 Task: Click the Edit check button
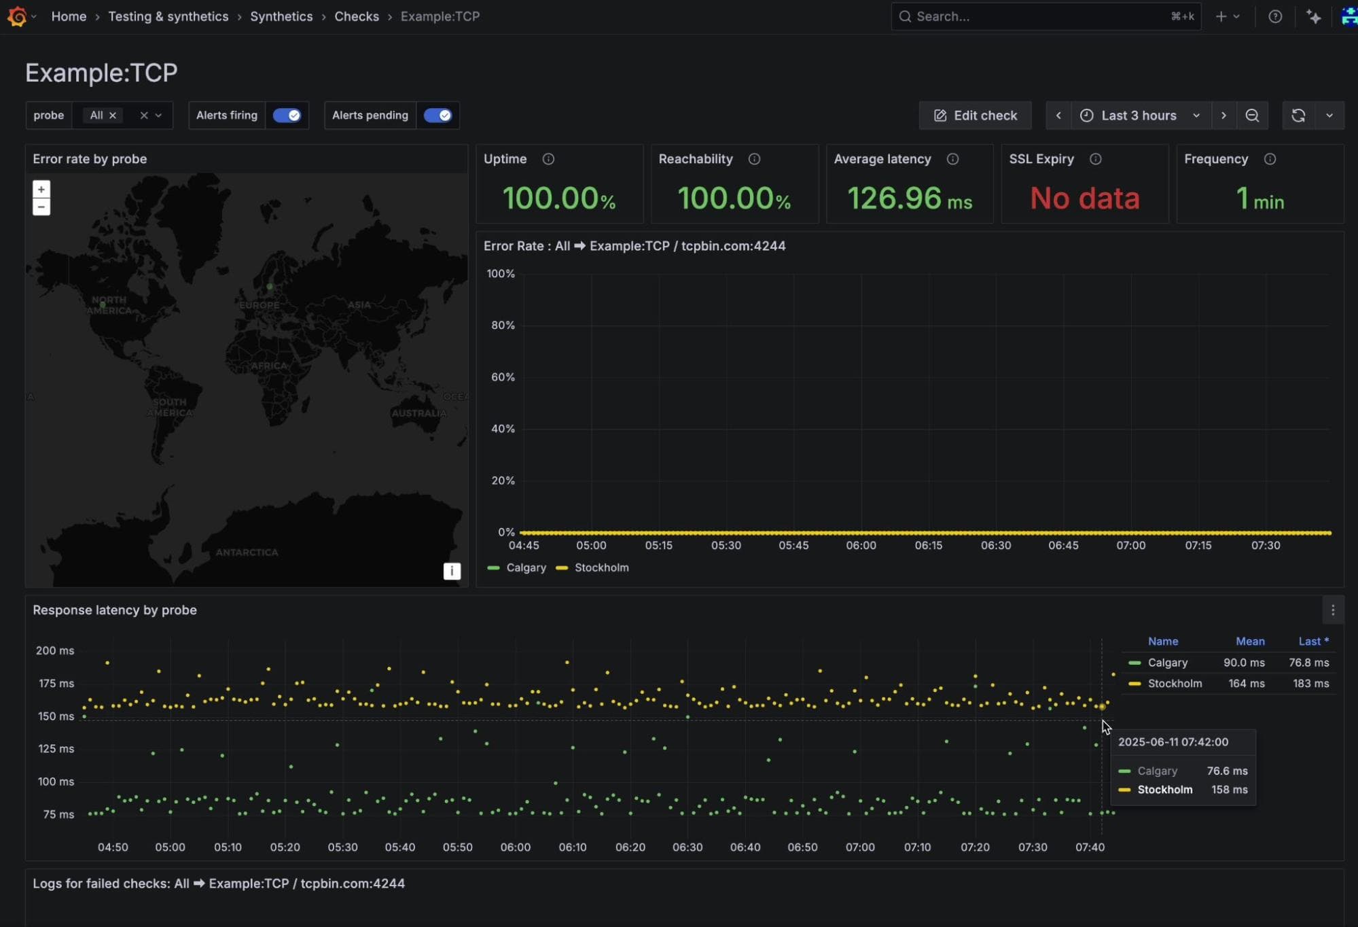click(x=975, y=116)
